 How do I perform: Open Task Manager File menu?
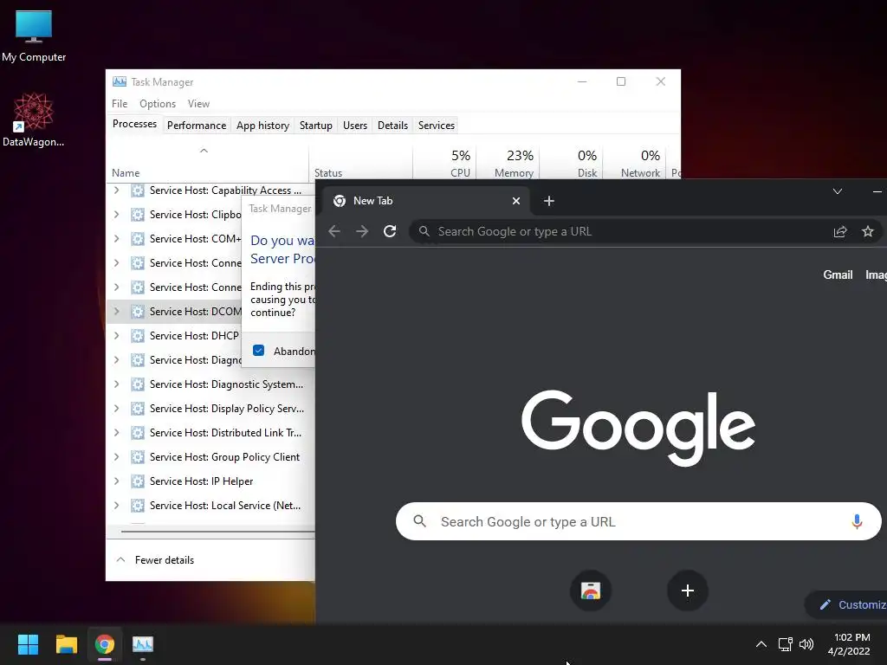120,104
